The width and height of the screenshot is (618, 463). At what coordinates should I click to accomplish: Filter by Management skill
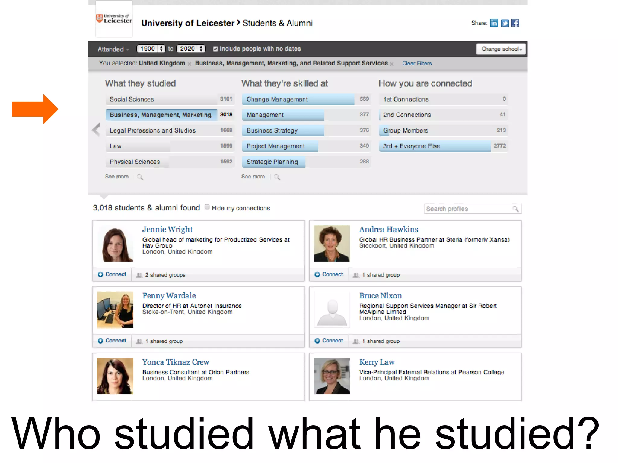point(306,115)
